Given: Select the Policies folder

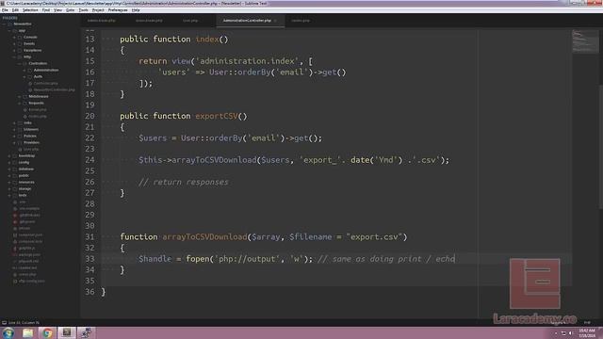Looking at the screenshot, I should coord(30,136).
